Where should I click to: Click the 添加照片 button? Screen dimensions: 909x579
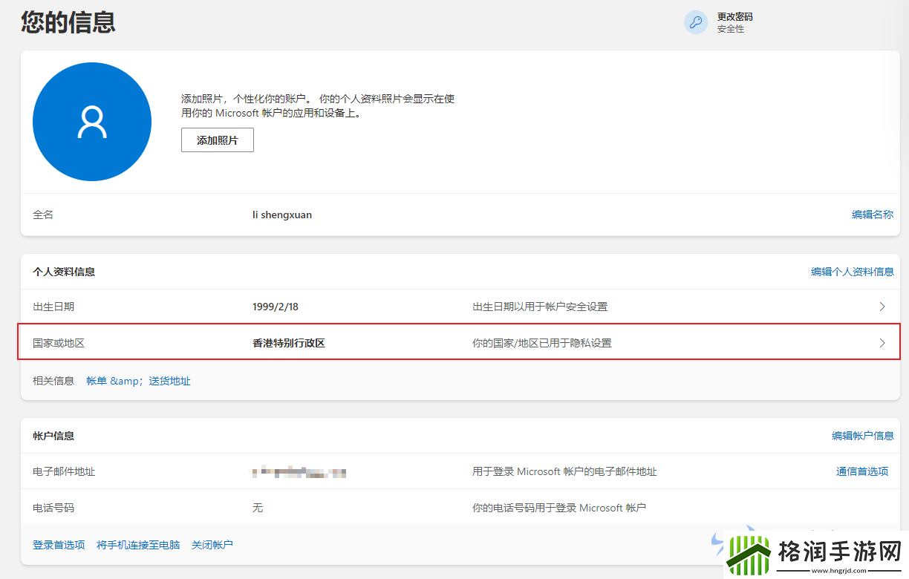point(217,140)
